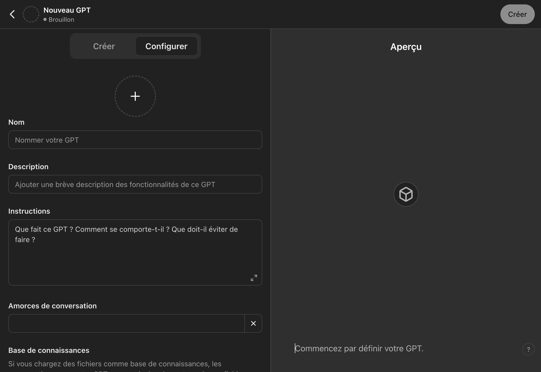Click the Brouillon status label
The width and height of the screenshot is (541, 372).
point(61,20)
